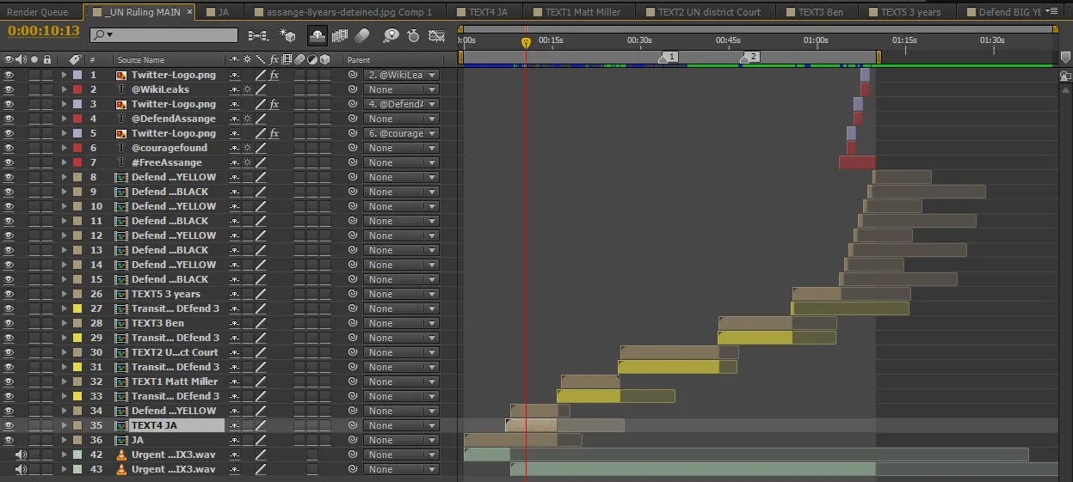The height and width of the screenshot is (482, 1073).
Task: Mute audio on layer 43 Urgent wav
Action: (22, 469)
